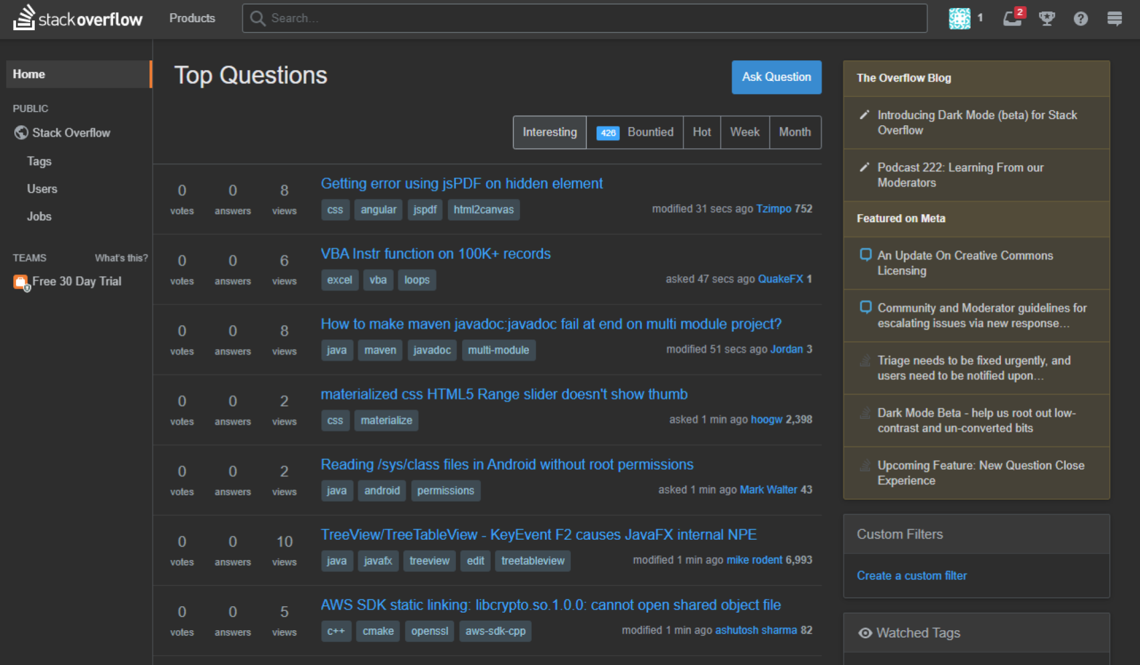Click the permissions tag
Screen dimensions: 1140x665
445,491
